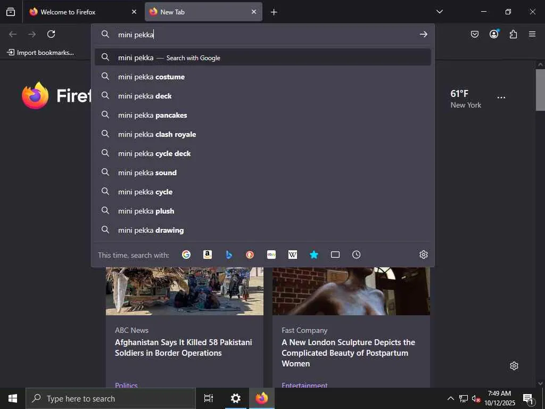Viewport: 545px width, 409px height.
Task: Open Settings app on taskbar
Action: click(236, 398)
